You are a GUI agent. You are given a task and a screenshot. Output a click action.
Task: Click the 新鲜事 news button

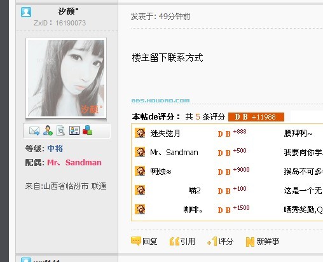point(263,242)
